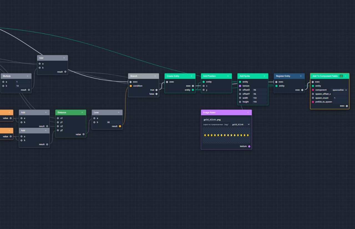Click the gold_blink sprite sheet preview
This screenshot has height=229, width=355.
click(226, 135)
